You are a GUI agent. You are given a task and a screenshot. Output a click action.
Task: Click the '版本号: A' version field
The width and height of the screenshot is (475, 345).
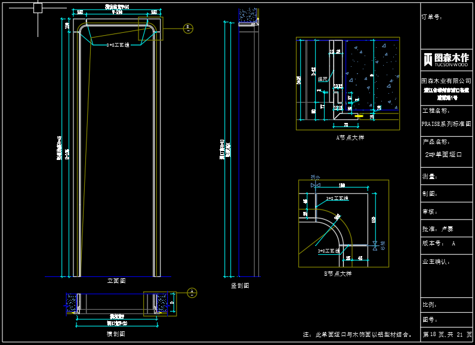click(439, 244)
